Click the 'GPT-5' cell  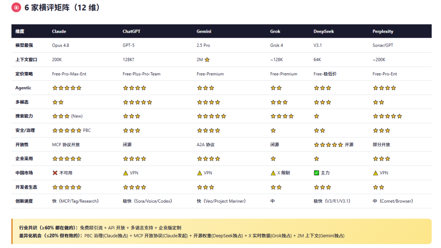point(129,45)
